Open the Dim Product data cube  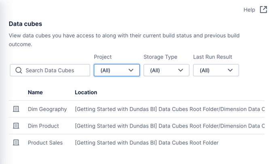click(43, 126)
